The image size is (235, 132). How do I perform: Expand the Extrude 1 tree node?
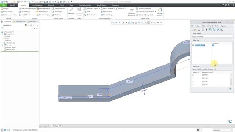[3, 45]
